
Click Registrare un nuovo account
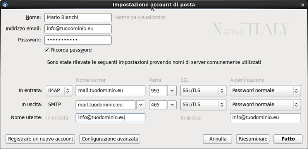pyautogui.click(x=40, y=139)
